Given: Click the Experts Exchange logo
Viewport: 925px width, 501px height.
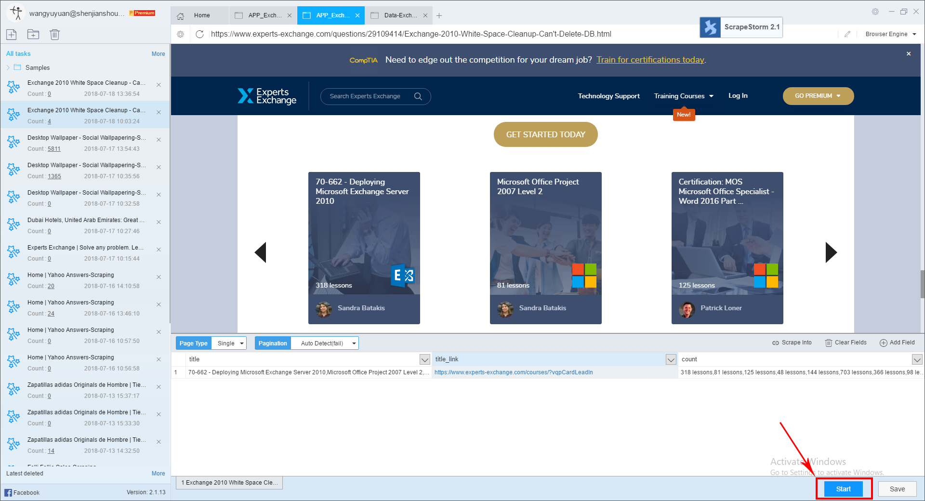Looking at the screenshot, I should coord(267,96).
